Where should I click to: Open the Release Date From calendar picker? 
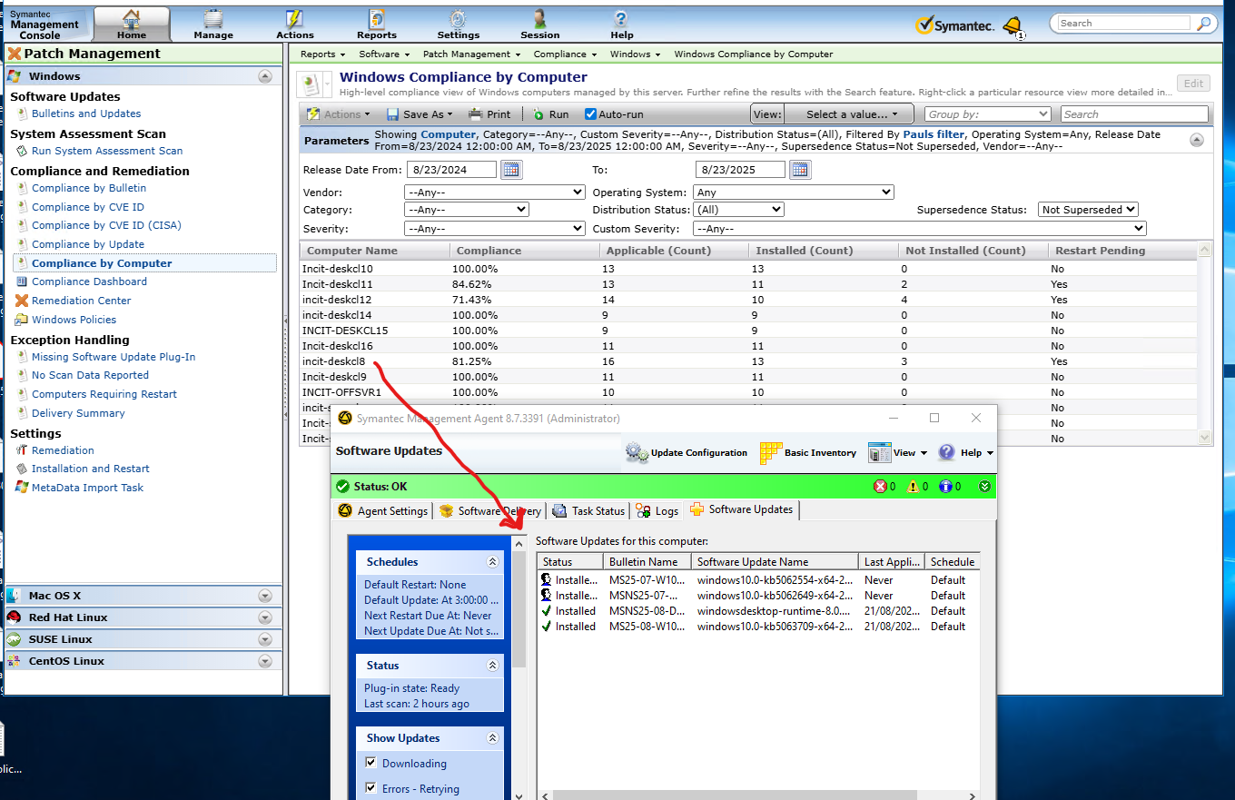[x=511, y=169]
